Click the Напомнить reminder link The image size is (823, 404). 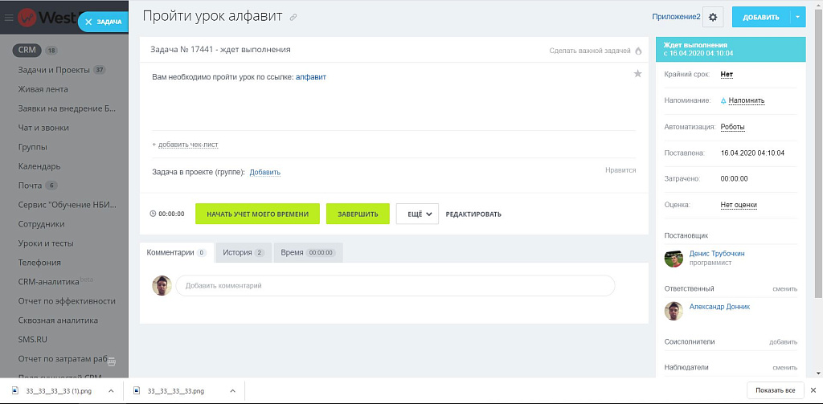pos(746,100)
